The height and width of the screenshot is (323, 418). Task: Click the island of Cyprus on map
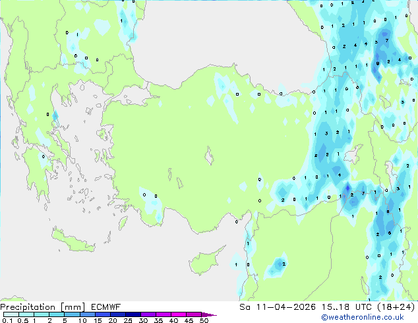tap(204, 262)
